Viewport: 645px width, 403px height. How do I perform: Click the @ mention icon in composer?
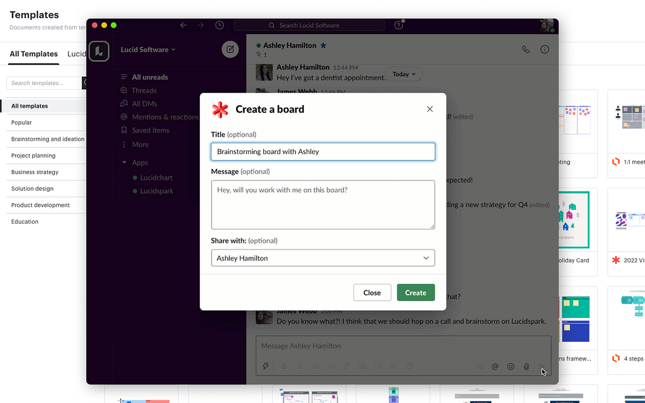click(x=495, y=366)
